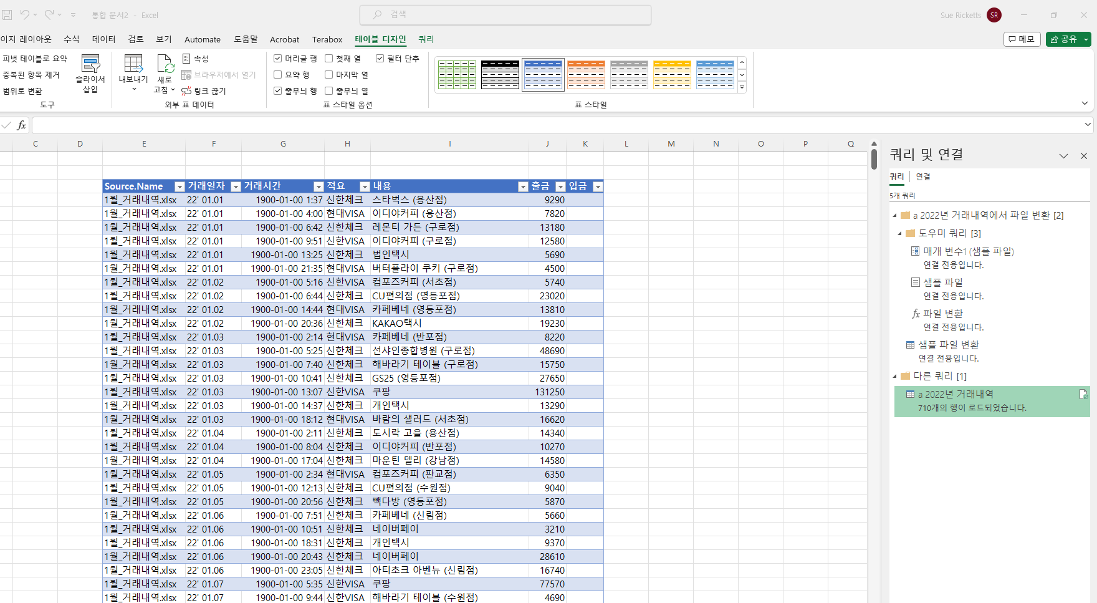Open 출금 column filter dropdown

560,186
